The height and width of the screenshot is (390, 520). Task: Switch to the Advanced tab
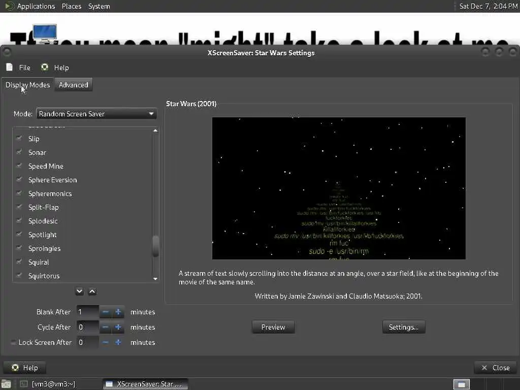(73, 85)
